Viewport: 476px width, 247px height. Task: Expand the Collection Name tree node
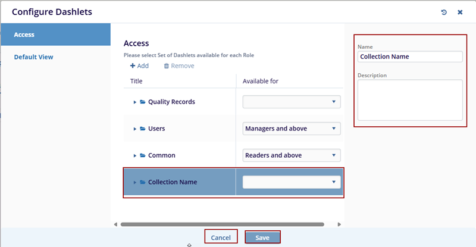click(x=135, y=182)
